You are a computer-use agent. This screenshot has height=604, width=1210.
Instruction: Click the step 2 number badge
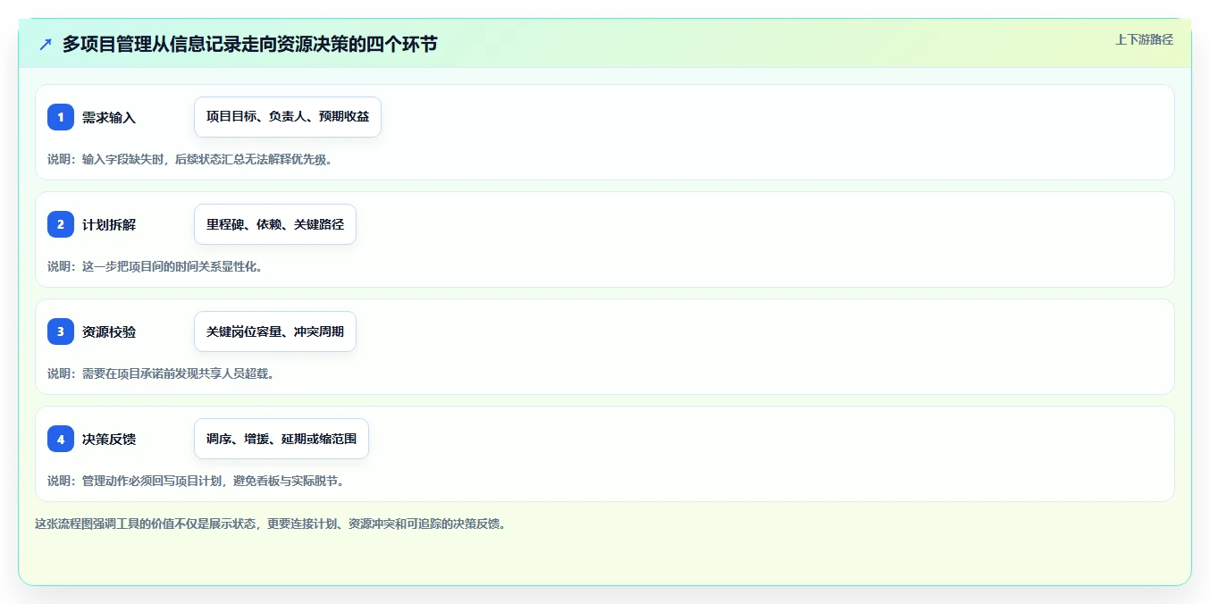coord(61,224)
